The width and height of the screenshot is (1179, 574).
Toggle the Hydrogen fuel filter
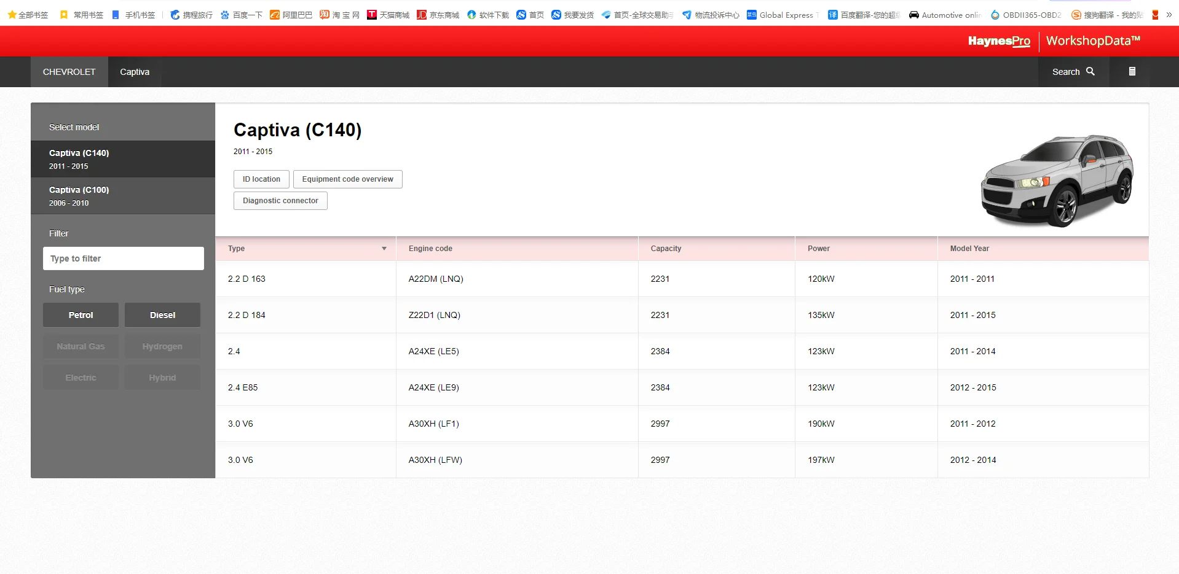click(x=162, y=346)
